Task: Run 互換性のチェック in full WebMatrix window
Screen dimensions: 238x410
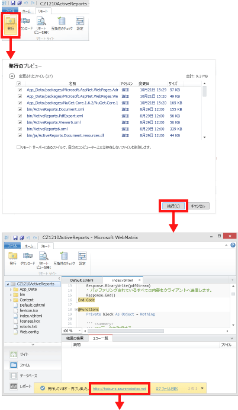Action: [x=64, y=258]
